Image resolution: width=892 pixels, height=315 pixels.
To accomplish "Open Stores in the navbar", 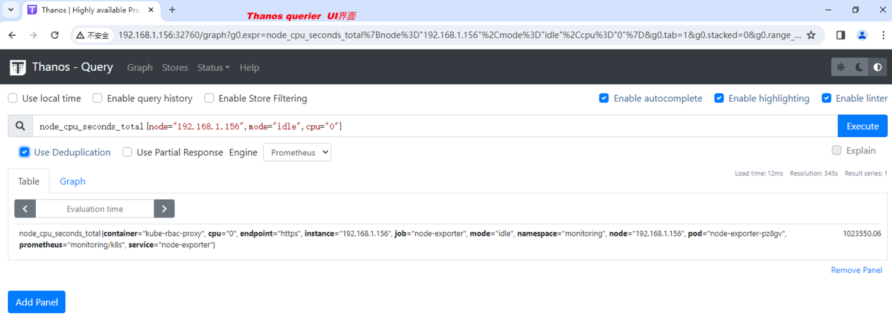I will click(175, 67).
